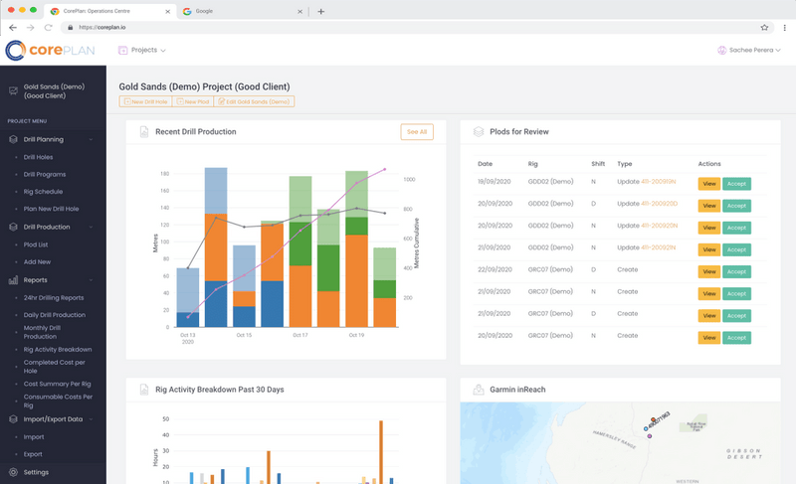The image size is (796, 484).
Task: Open Drill Programs in sidebar
Action: pyautogui.click(x=45, y=174)
